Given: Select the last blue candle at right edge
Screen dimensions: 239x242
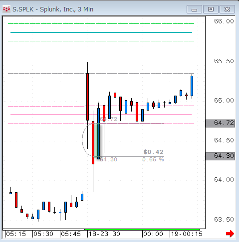Looking at the screenshot, I should [192, 86].
